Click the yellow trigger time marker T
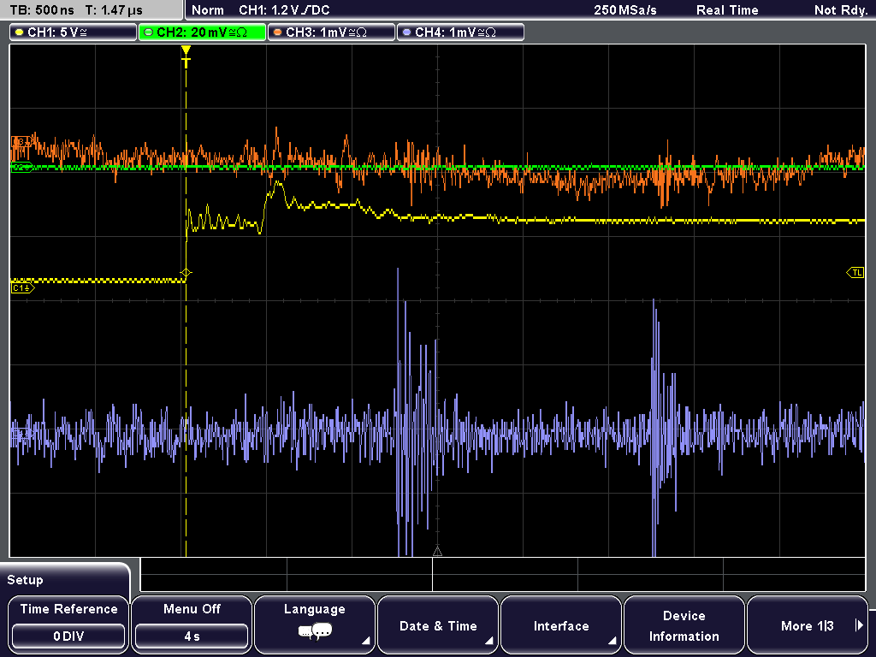 click(186, 56)
